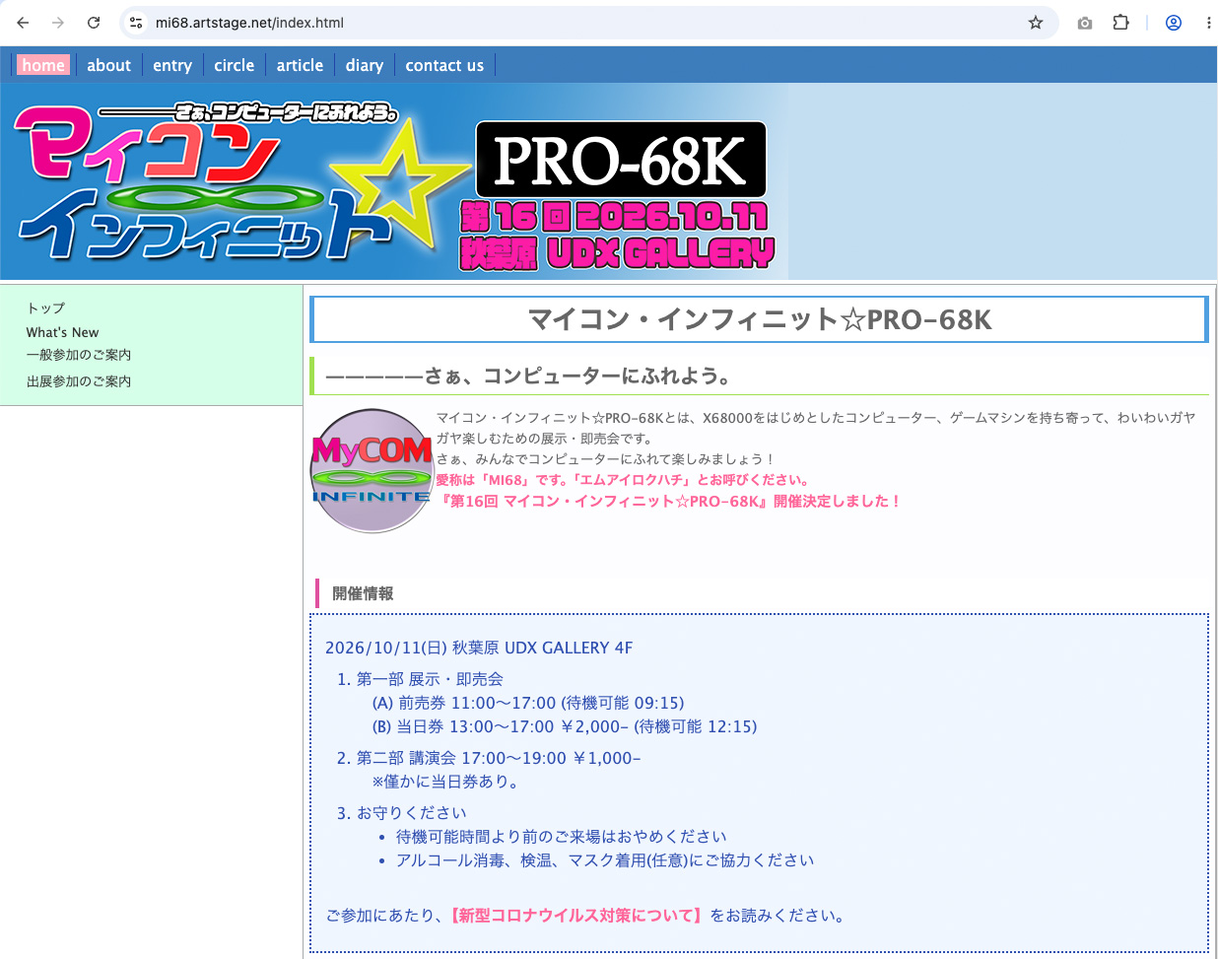Open the browser three-dot menu
Image resolution: width=1218 pixels, height=959 pixels.
click(1208, 23)
